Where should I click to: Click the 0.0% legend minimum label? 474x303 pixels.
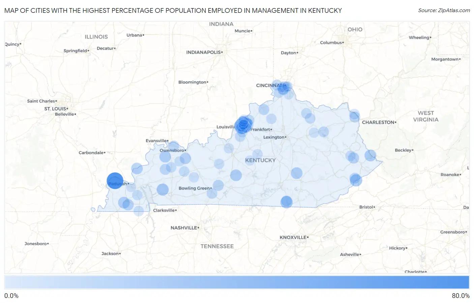click(11, 296)
